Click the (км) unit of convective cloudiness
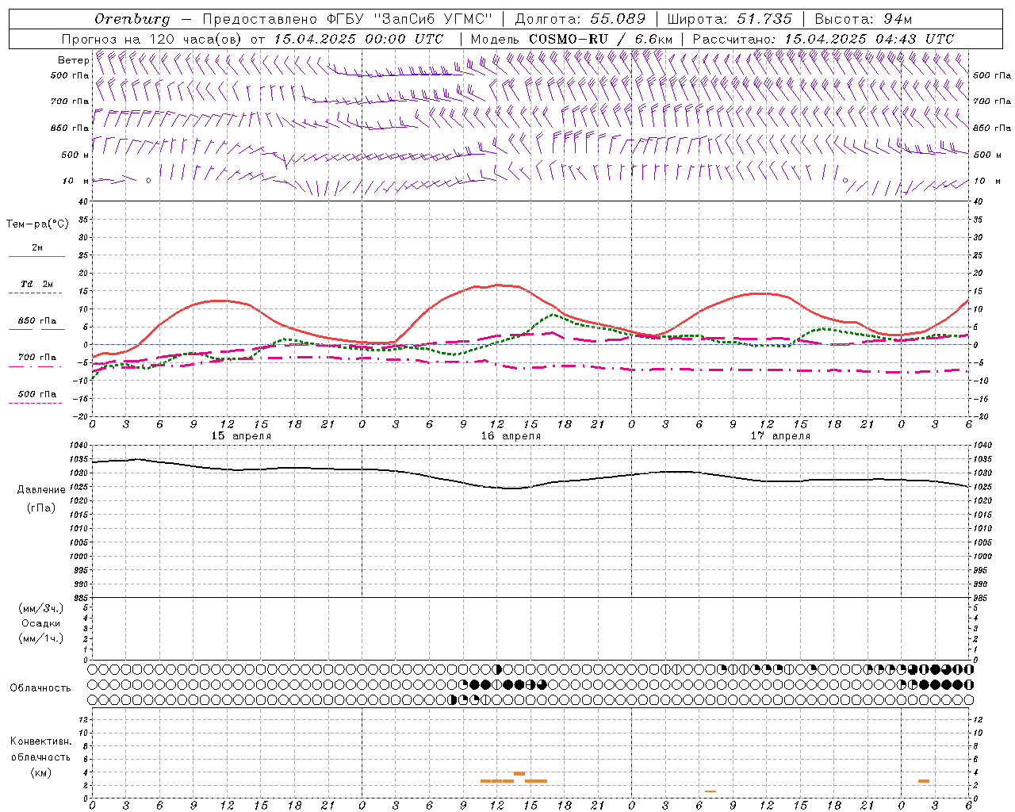This screenshot has height=812, width=1015. point(40,772)
